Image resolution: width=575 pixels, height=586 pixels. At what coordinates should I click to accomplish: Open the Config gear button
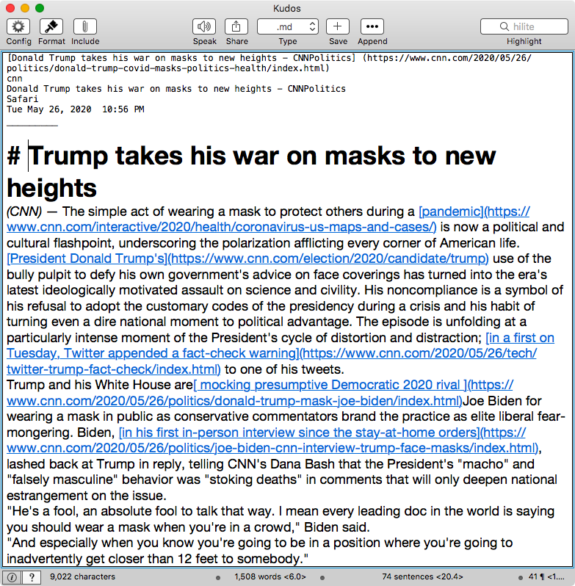18,26
